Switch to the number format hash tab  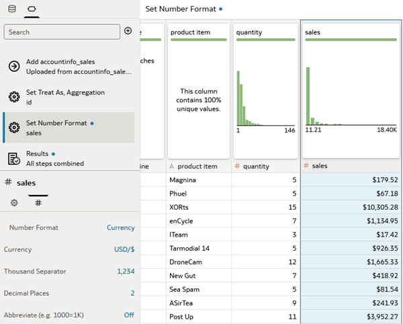38,202
